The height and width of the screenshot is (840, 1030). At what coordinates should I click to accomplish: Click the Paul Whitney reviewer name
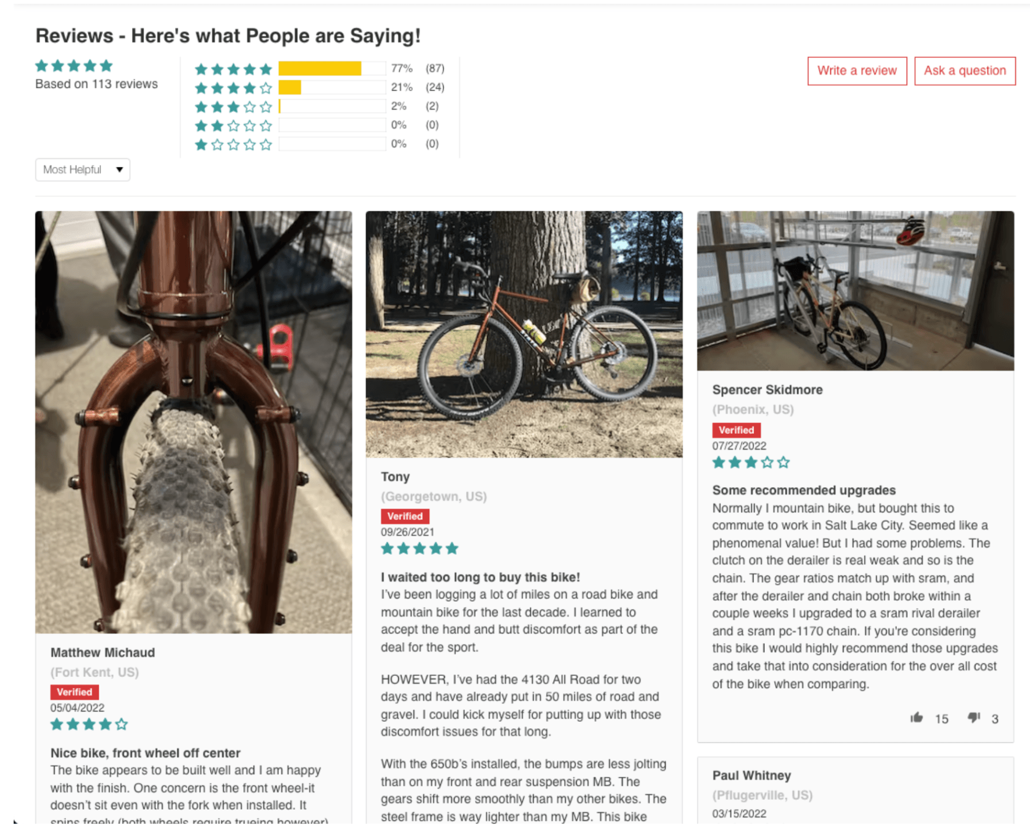click(x=751, y=775)
